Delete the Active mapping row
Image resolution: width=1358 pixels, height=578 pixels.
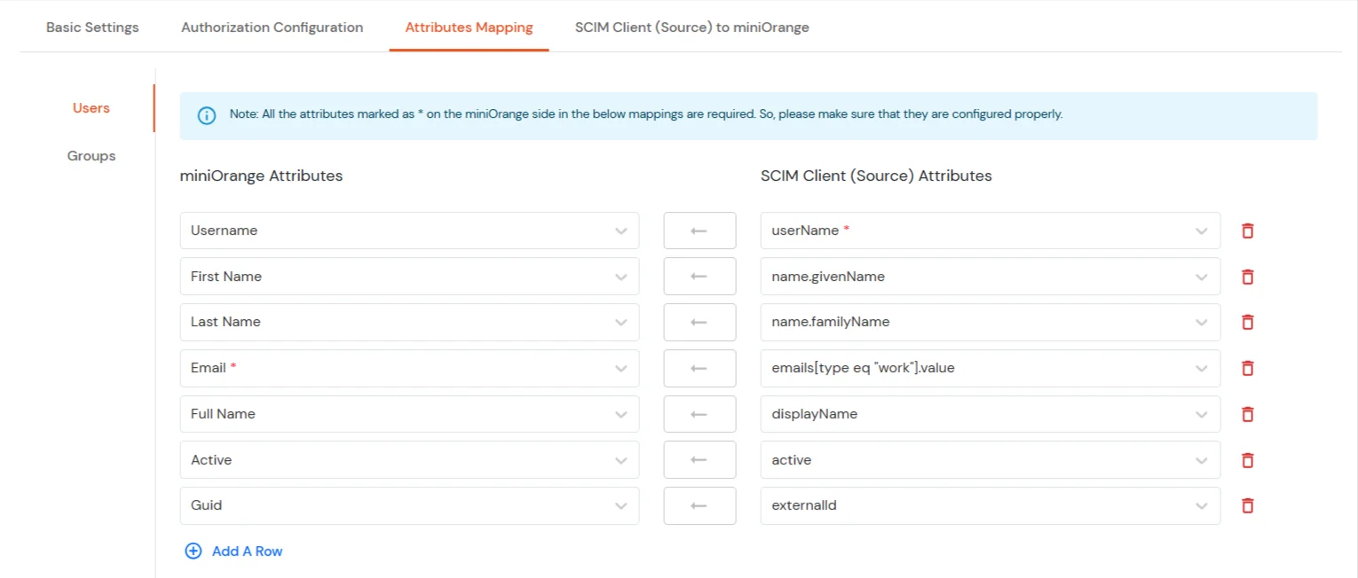point(1247,459)
